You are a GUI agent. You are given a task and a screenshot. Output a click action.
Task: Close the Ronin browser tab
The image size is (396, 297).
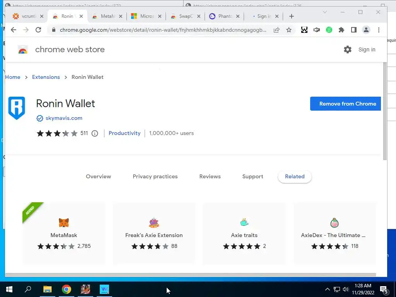point(81,16)
